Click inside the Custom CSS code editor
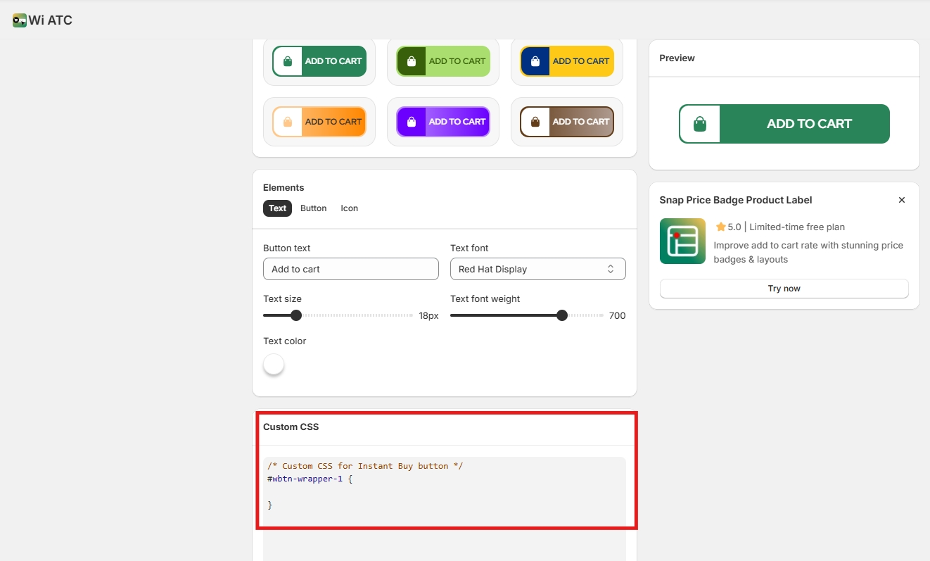The width and height of the screenshot is (930, 561). pos(445,509)
